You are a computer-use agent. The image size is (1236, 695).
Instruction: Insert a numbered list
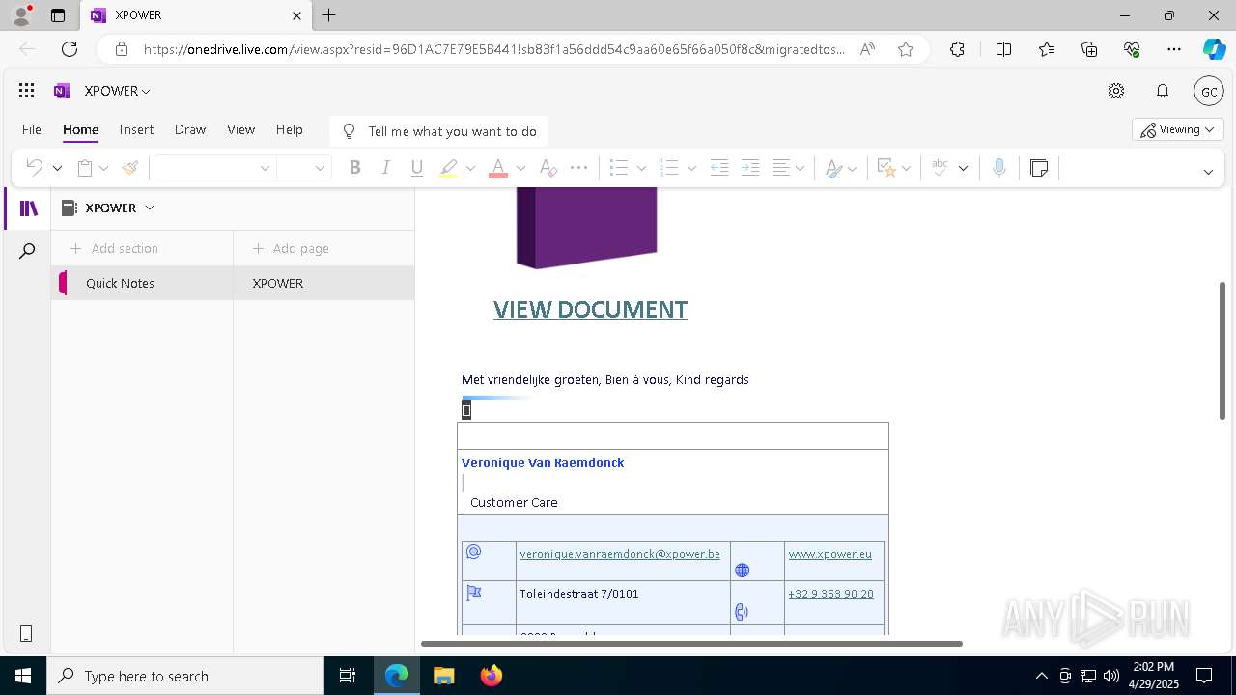click(669, 168)
